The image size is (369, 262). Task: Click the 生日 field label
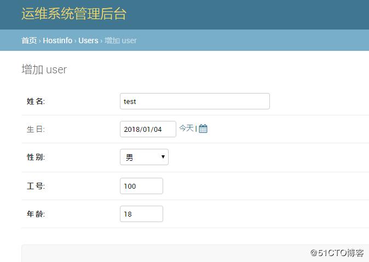[36, 130]
